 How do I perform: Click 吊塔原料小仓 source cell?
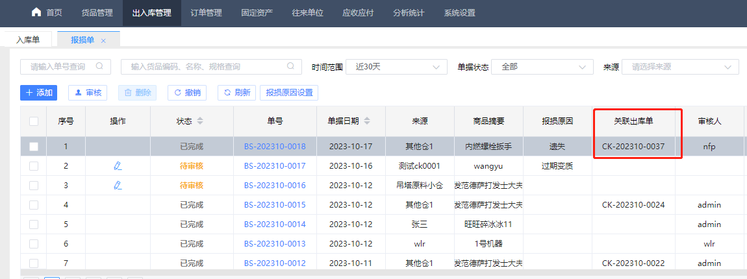tap(420, 186)
